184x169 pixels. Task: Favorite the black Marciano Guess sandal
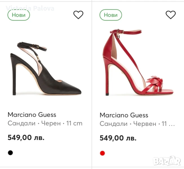[x=78, y=15]
